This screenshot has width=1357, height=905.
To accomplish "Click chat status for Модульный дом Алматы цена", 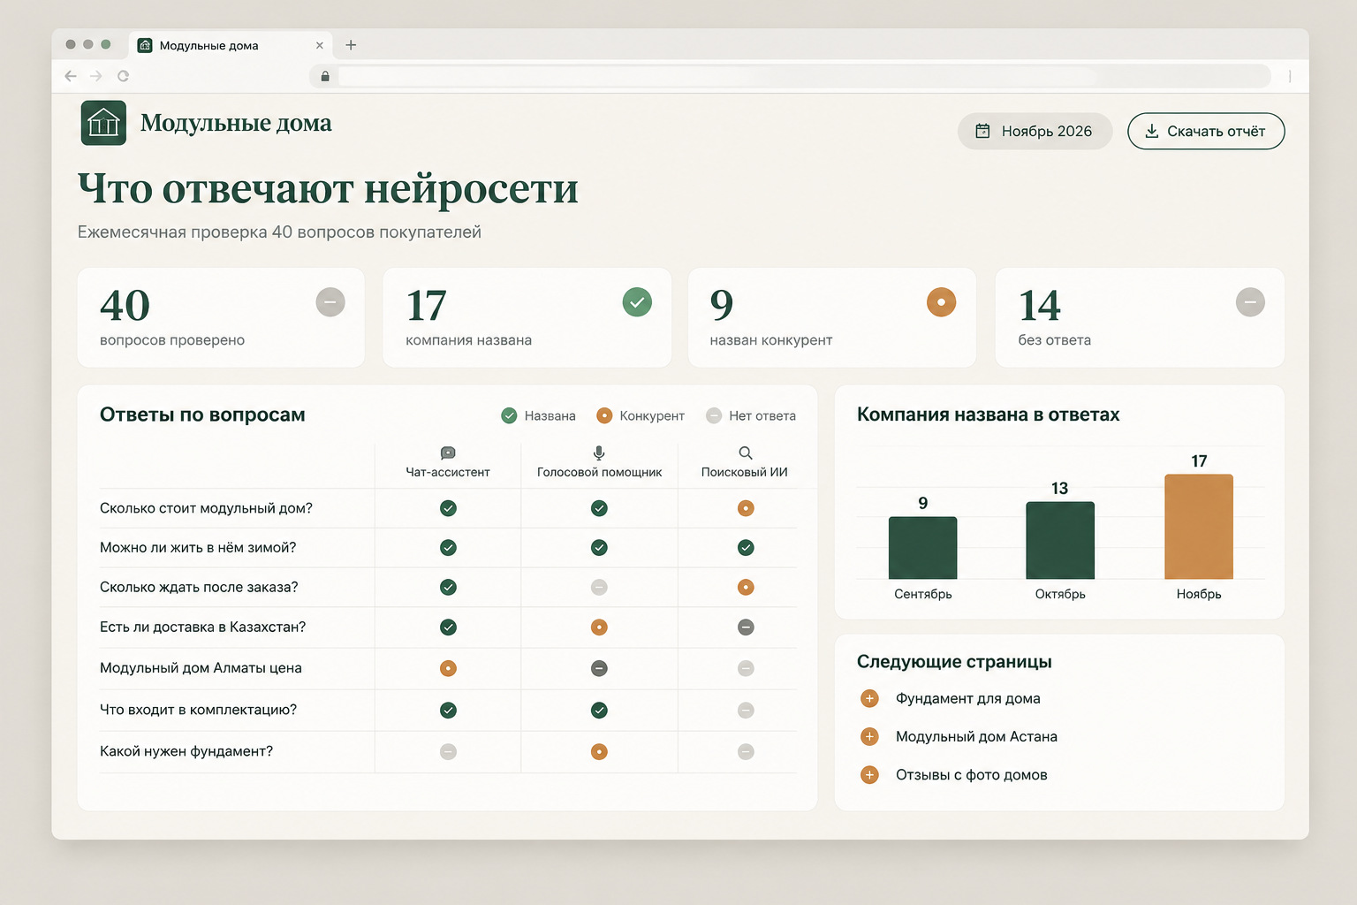I will click(448, 668).
